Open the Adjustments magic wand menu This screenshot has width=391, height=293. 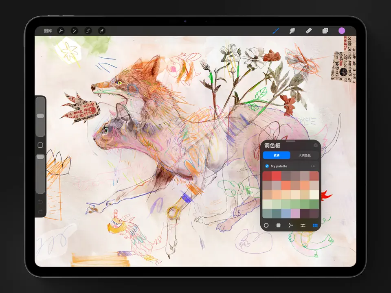74,31
